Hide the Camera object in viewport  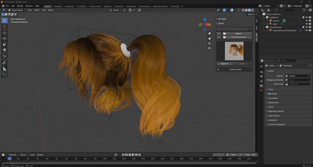[307, 21]
